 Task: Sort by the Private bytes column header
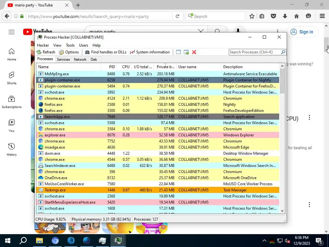[165, 67]
